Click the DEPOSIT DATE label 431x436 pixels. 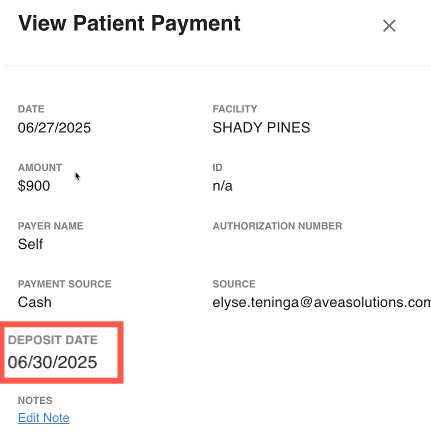coord(53,340)
